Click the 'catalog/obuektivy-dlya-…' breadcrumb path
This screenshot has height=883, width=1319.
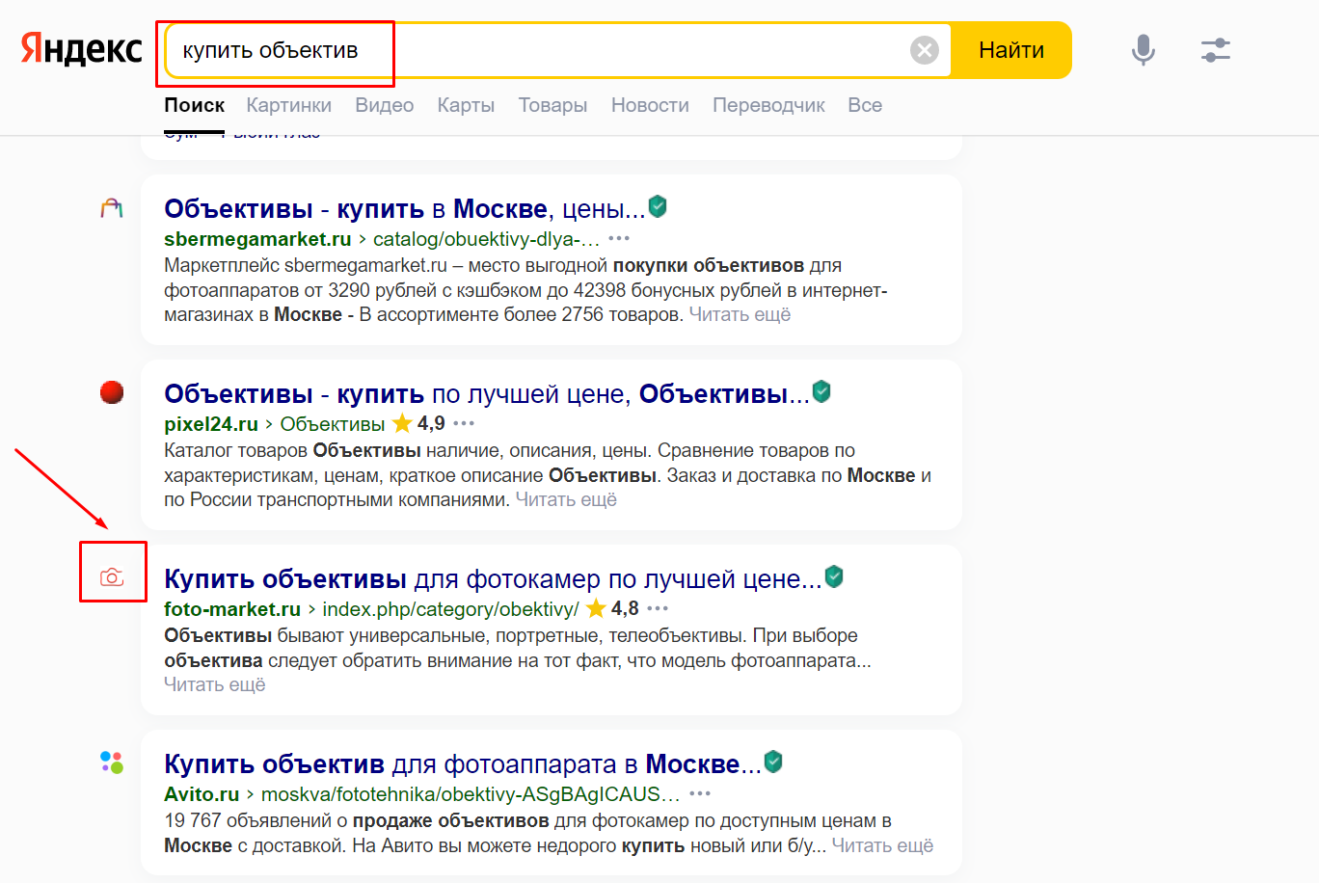click(x=486, y=238)
